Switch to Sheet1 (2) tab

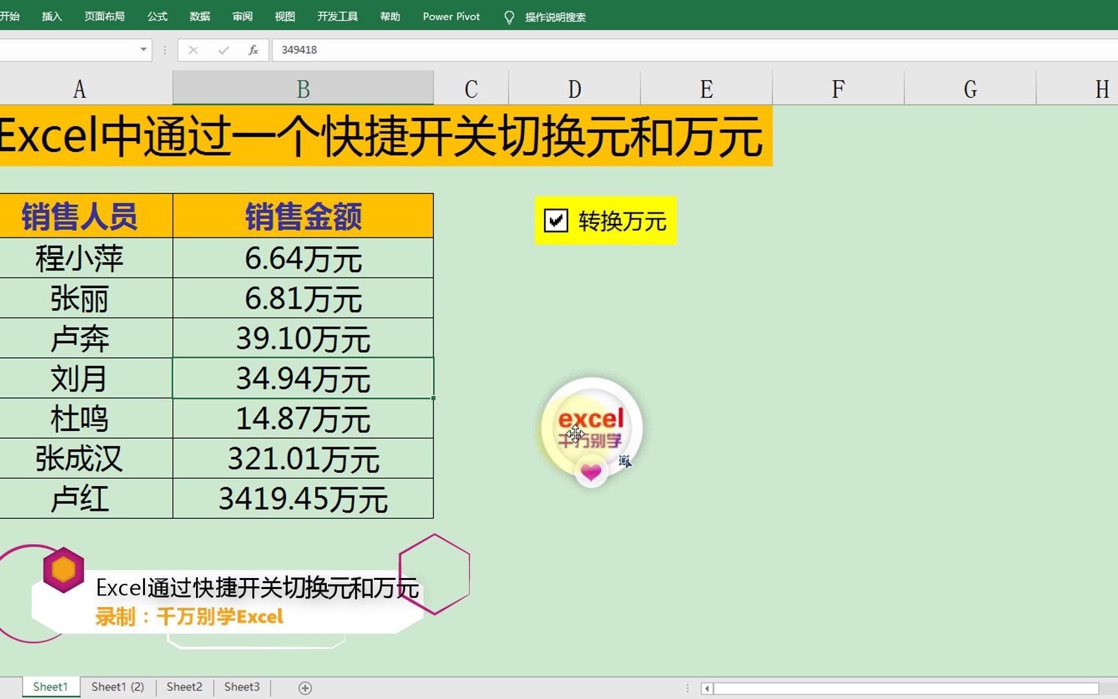pos(118,687)
